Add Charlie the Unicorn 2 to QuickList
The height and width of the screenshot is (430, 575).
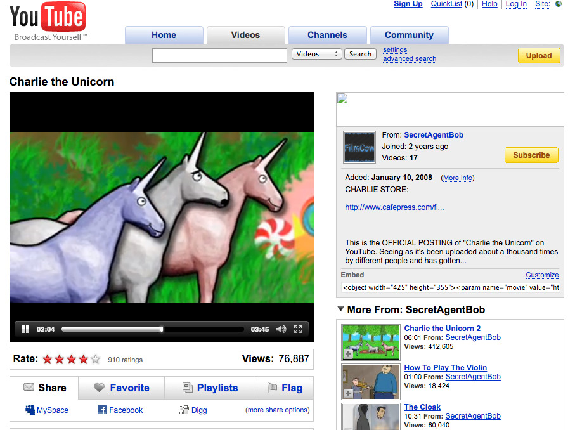349,353
